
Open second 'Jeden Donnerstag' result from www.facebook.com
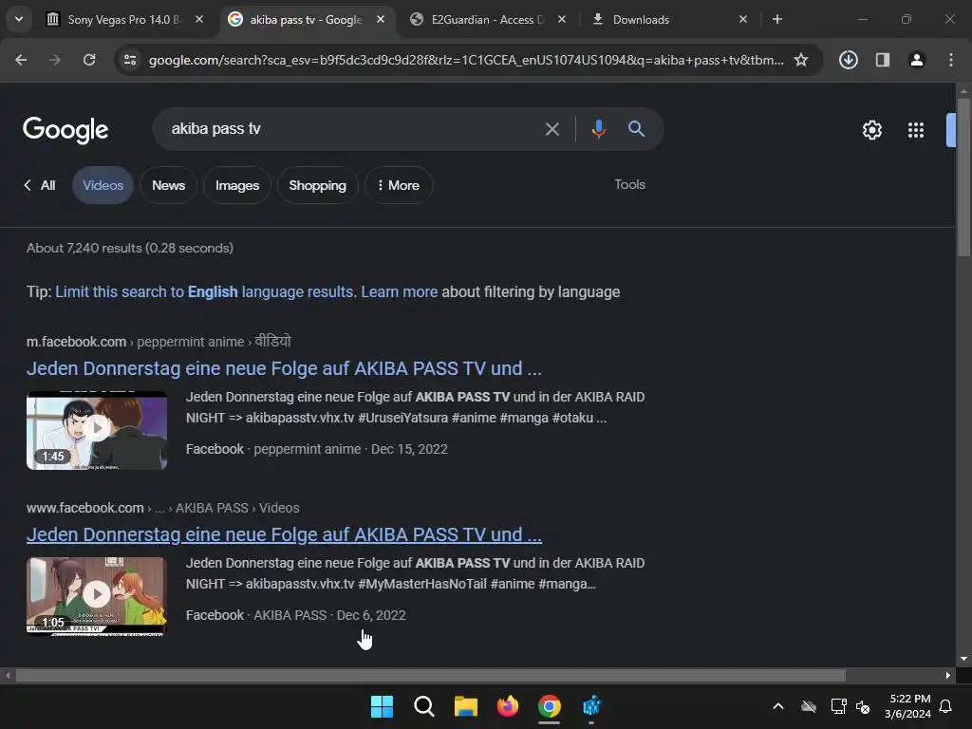tap(284, 534)
